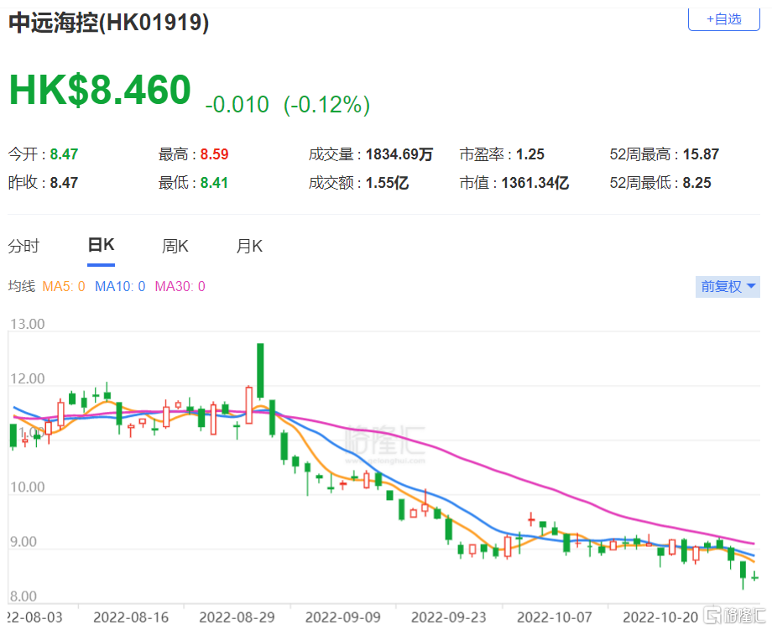
Task: Click the 52周最高 value 15.87
Action: tap(701, 154)
